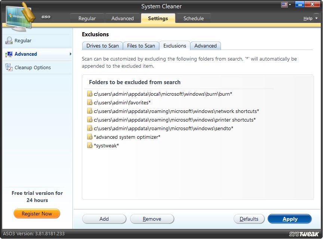Screen dimensions: 323x239
Task: Apply the exclusion settings
Action: pyautogui.click(x=290, y=219)
